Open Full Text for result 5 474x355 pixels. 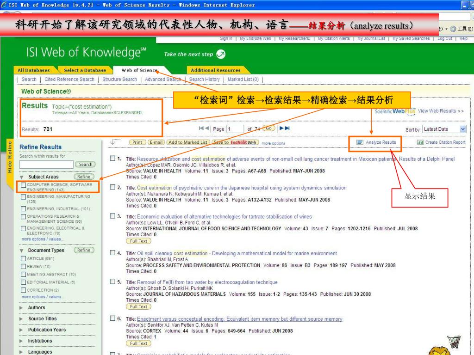point(138,306)
